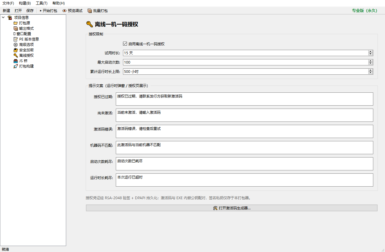Click the 开始打包 play arrow icon

pyautogui.click(x=41, y=11)
